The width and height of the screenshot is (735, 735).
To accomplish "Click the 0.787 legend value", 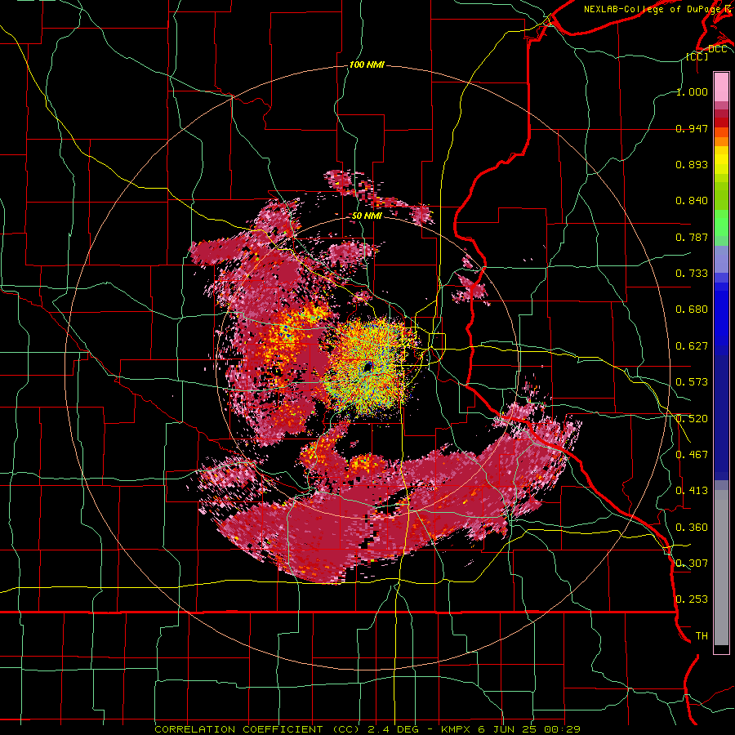I will (692, 237).
